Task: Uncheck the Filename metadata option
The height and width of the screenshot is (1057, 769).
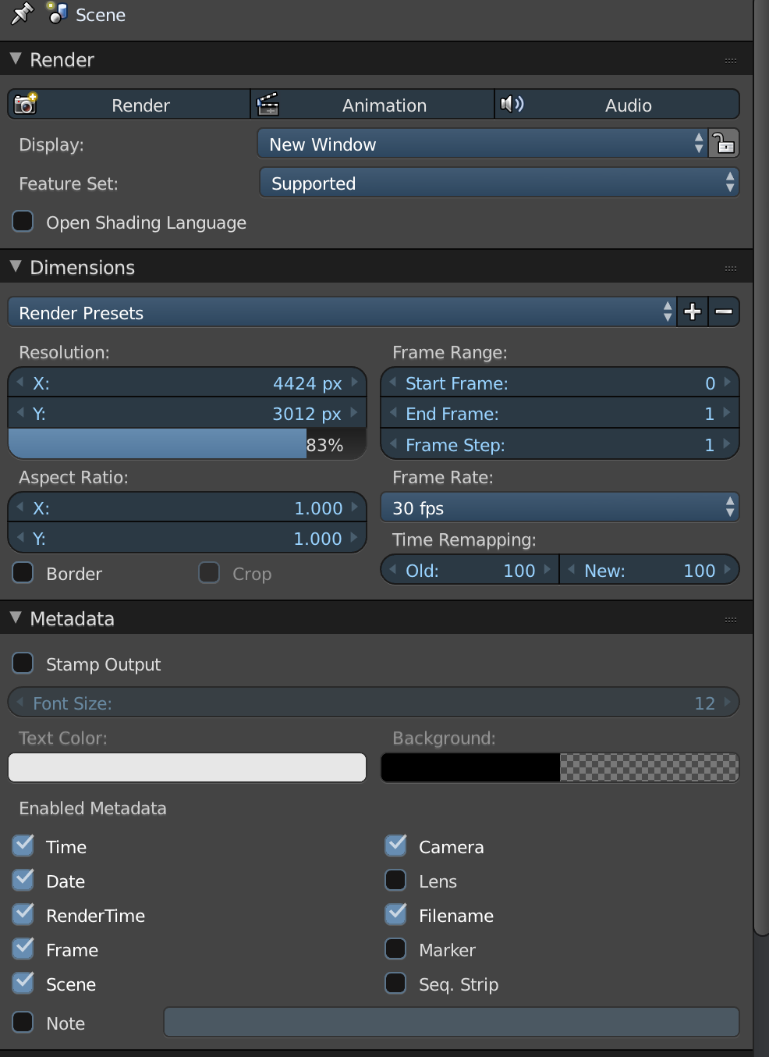Action: 396,914
